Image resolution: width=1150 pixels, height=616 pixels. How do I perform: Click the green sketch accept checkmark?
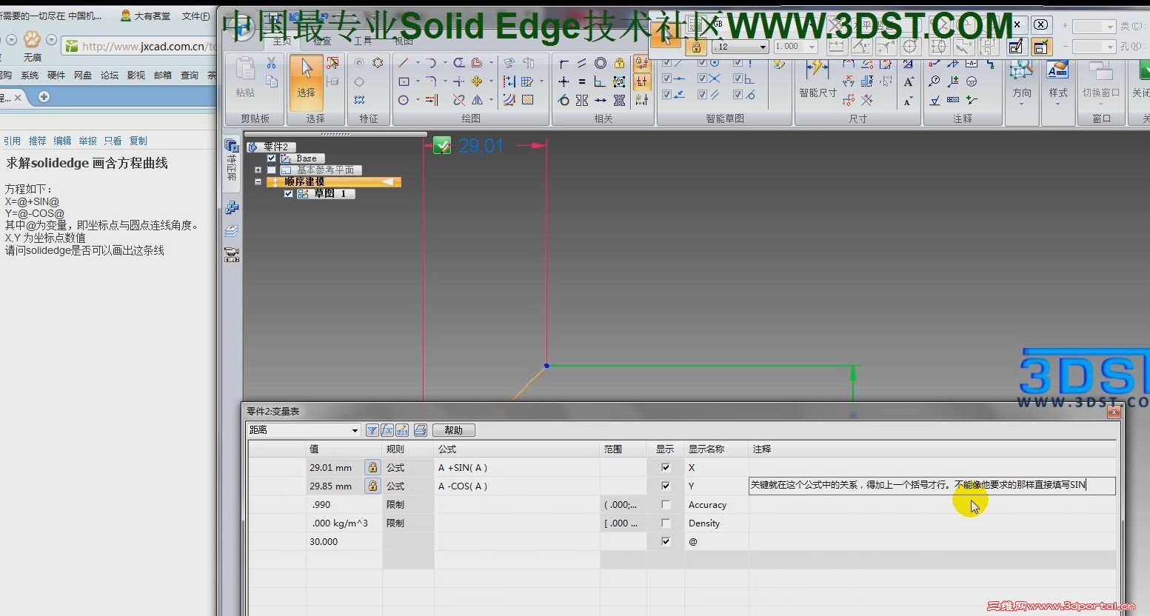pos(442,146)
